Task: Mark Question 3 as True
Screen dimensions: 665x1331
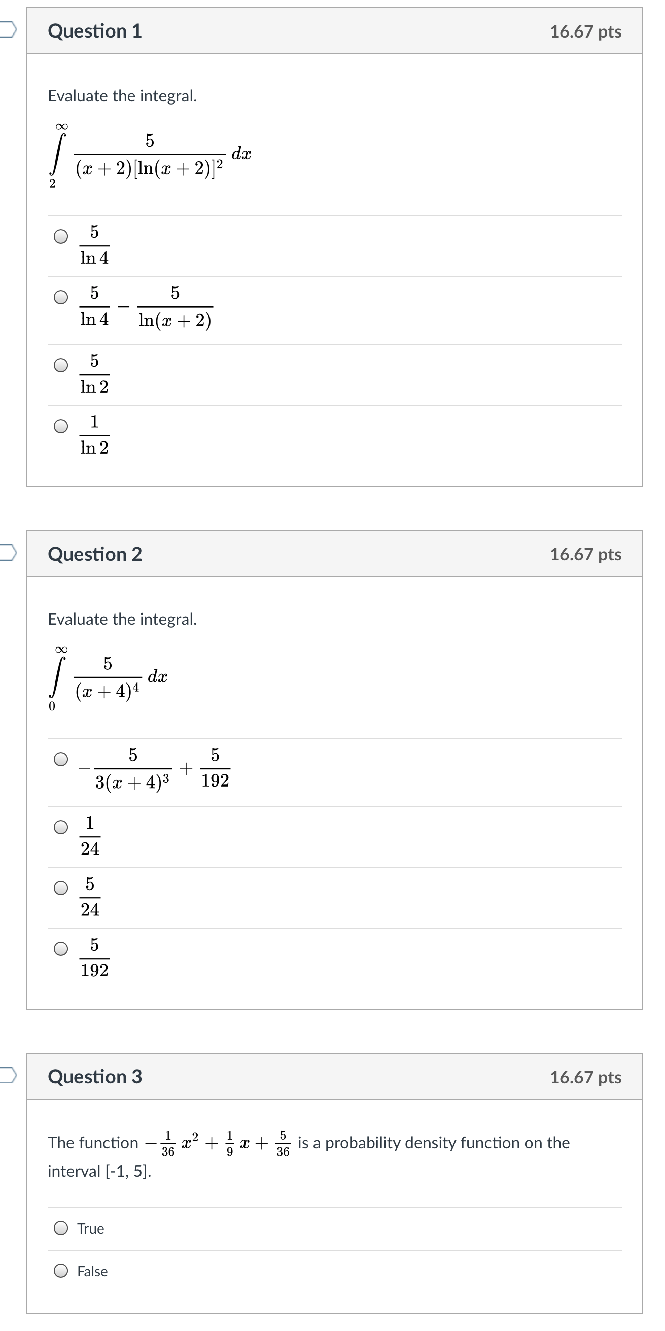Action: 61,1228
